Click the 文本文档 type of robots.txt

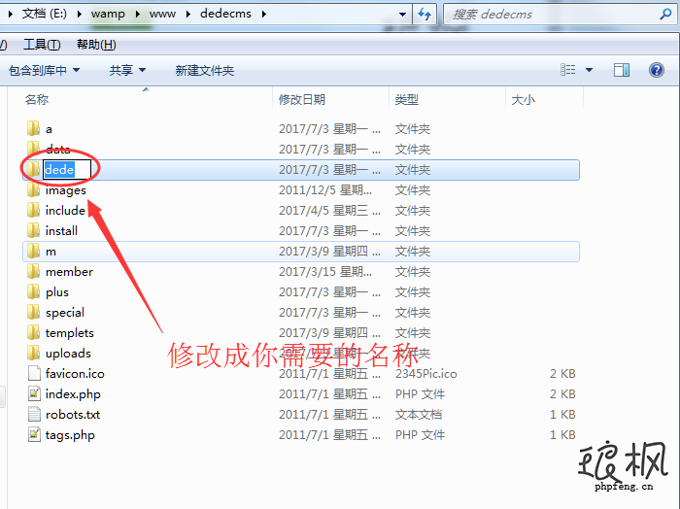(x=419, y=415)
